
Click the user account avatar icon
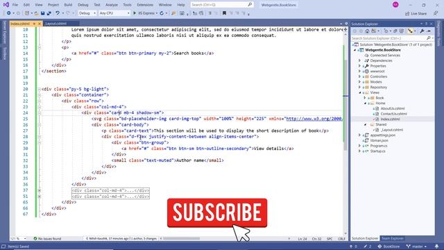pyautogui.click(x=395, y=5)
